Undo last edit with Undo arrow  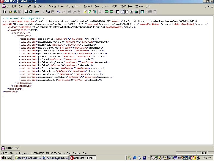point(59,12)
